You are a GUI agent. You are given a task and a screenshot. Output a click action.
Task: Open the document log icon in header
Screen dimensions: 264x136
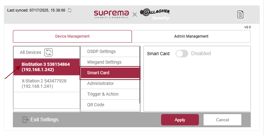tap(240, 14)
